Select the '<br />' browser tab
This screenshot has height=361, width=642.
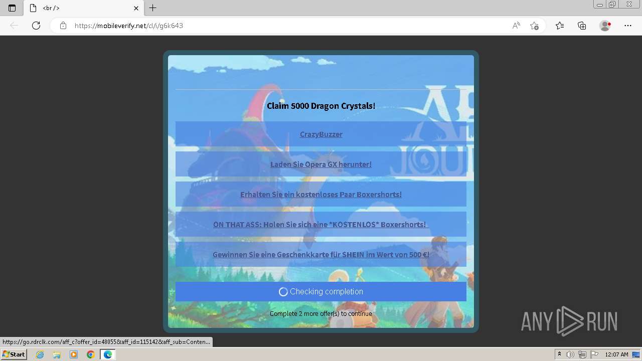(84, 8)
